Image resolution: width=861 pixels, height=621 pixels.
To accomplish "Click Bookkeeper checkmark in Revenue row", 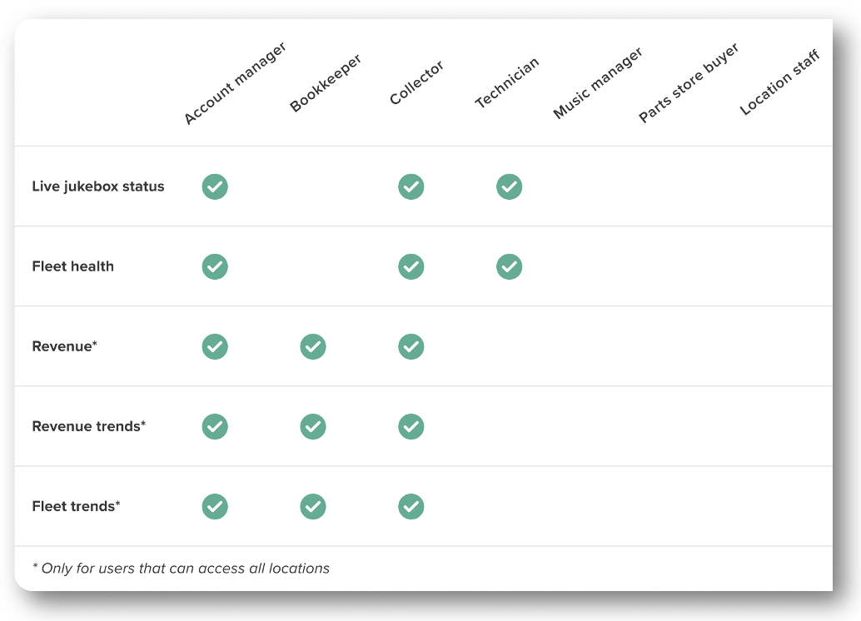I will click(x=313, y=346).
